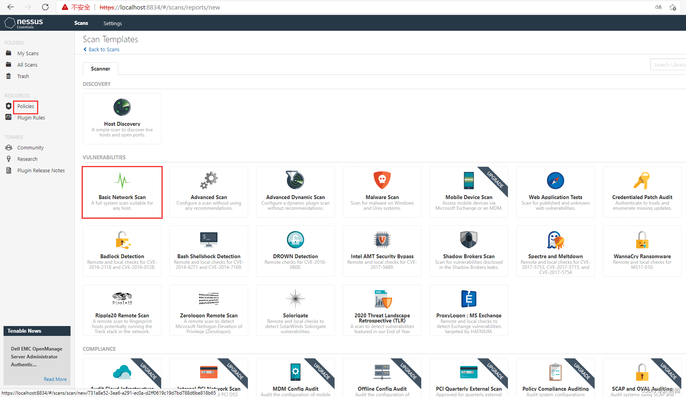Image resolution: width=686 pixels, height=397 pixels.
Task: Click the Nessus Essentials logo
Action: (24, 23)
